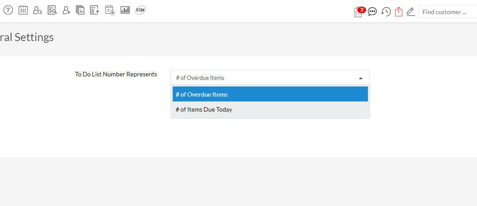Open the To Do list clipboard icon
Image resolution: width=477 pixels, height=206 pixels.
pos(358,12)
